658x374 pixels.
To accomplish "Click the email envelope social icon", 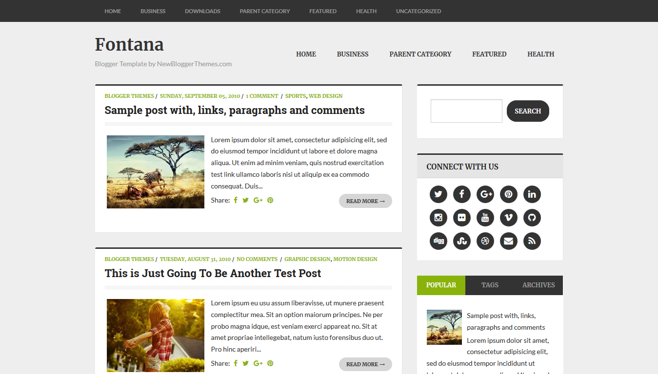I will click(x=508, y=241).
